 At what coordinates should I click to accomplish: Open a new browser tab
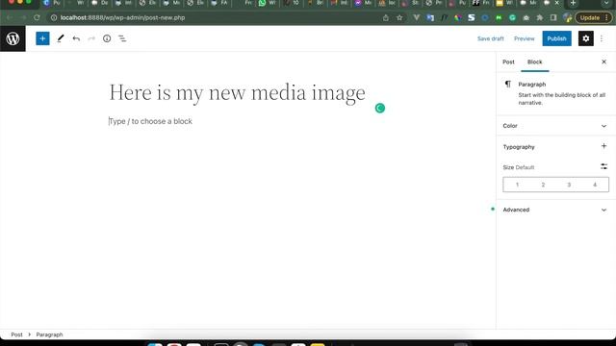click(574, 3)
